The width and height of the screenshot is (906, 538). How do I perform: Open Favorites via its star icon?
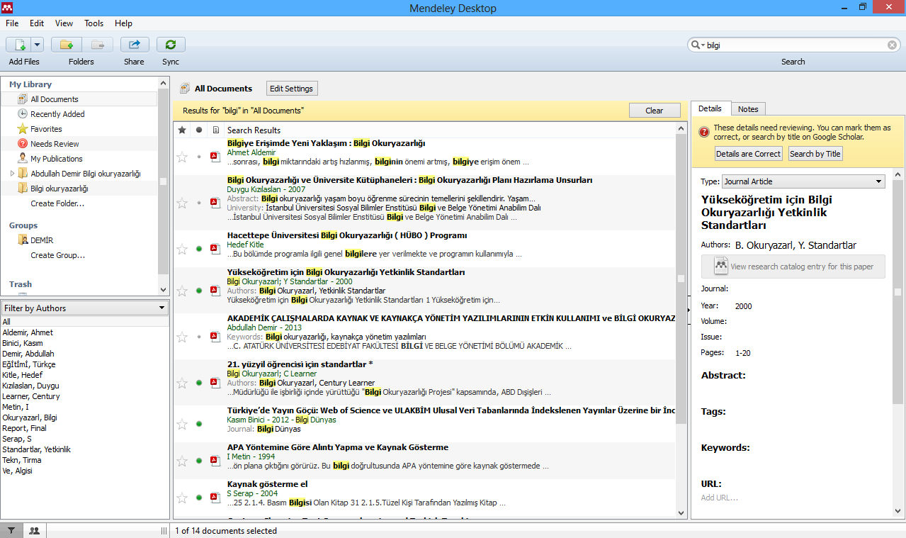click(23, 129)
